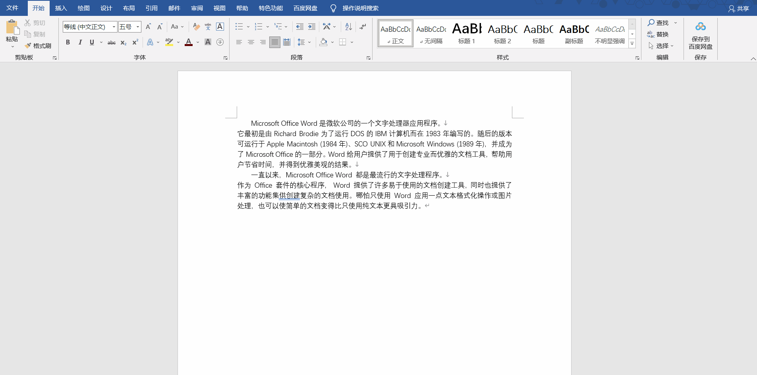Click the word 'Richard' in the document

285,134
